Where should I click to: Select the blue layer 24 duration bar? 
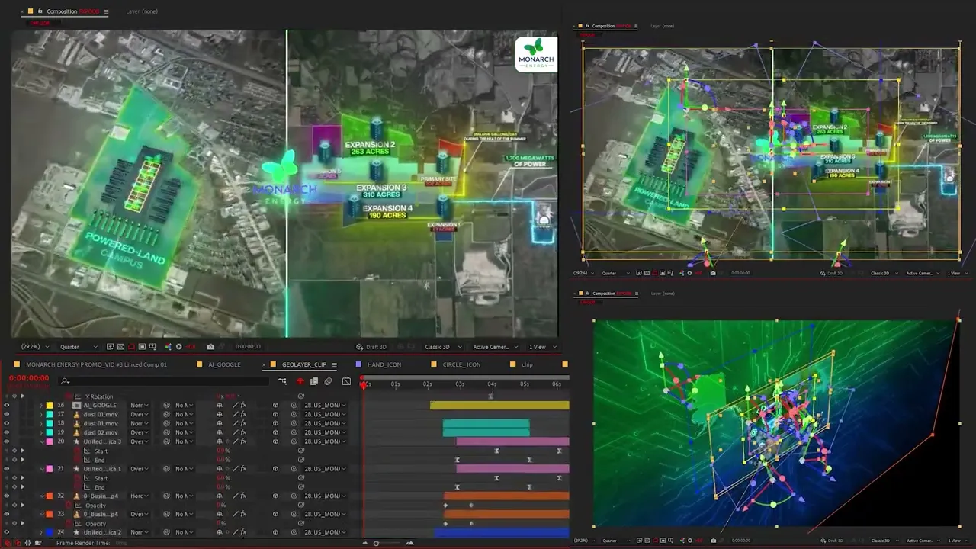pyautogui.click(x=502, y=532)
